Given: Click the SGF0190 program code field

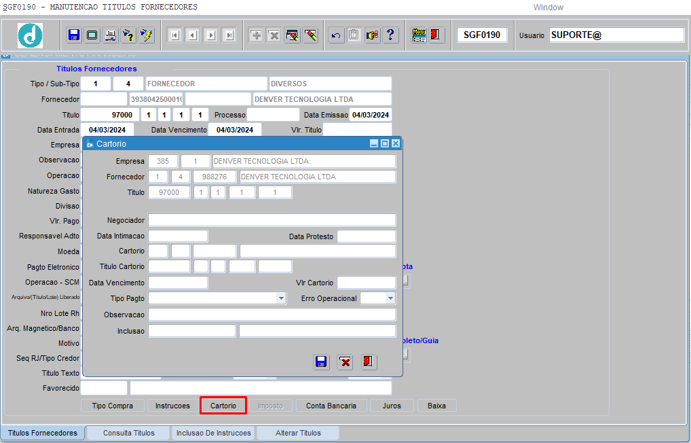Looking at the screenshot, I should pos(482,35).
